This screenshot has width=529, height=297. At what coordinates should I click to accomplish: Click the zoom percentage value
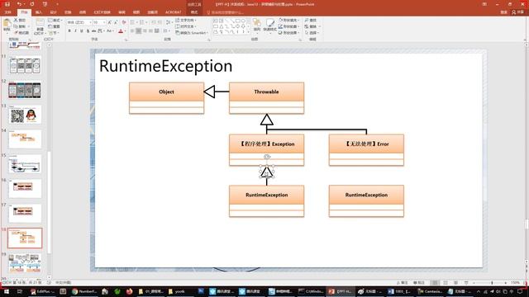click(515, 283)
